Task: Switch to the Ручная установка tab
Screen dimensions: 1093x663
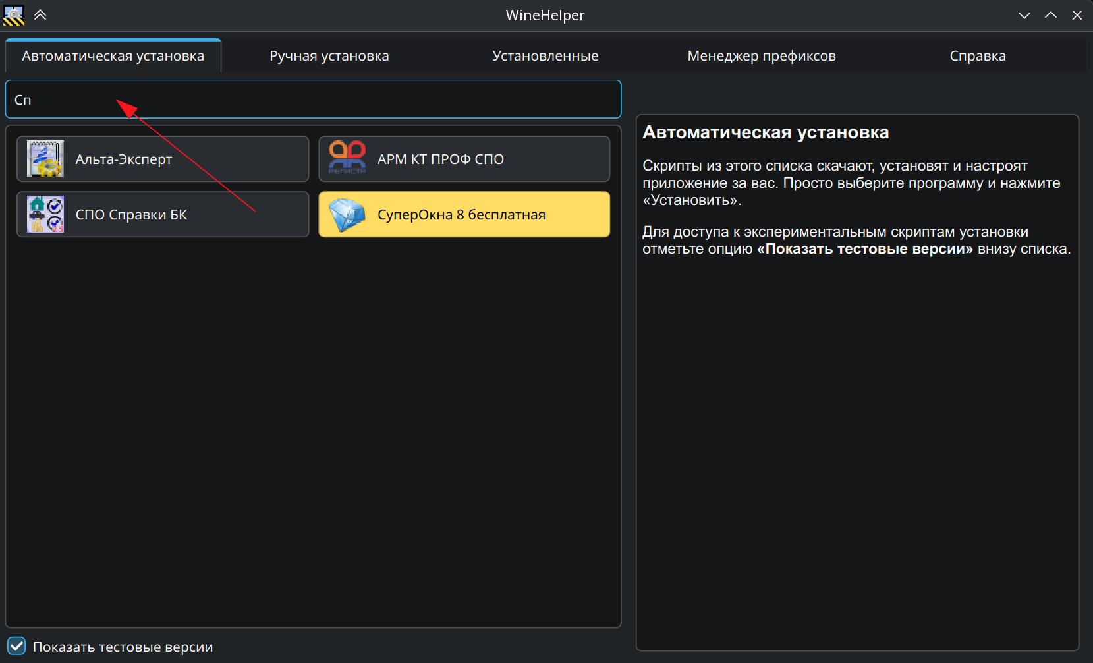Action: [x=329, y=56]
